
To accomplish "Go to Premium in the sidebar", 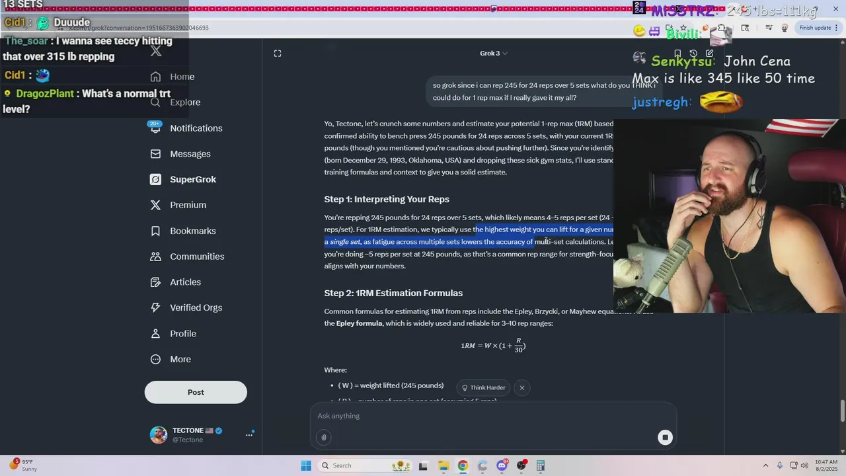I will point(178,205).
